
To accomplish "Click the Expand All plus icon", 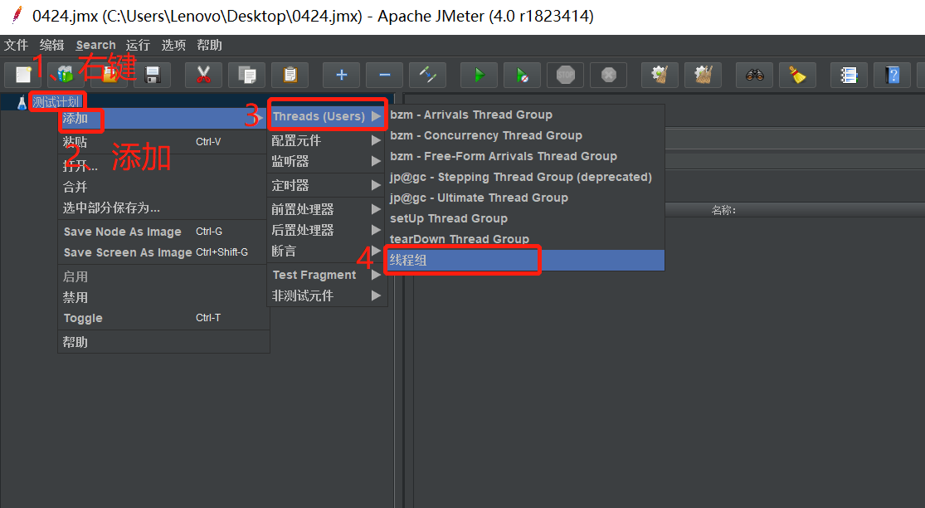I will click(341, 75).
